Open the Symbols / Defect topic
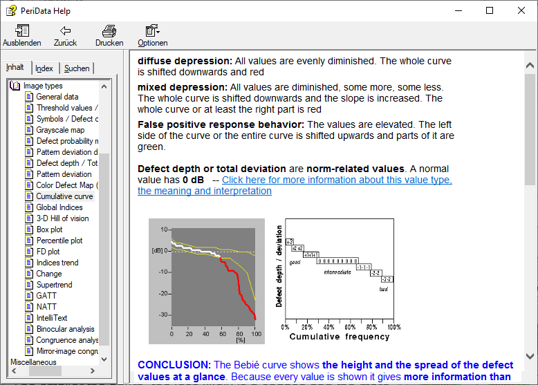 point(67,119)
